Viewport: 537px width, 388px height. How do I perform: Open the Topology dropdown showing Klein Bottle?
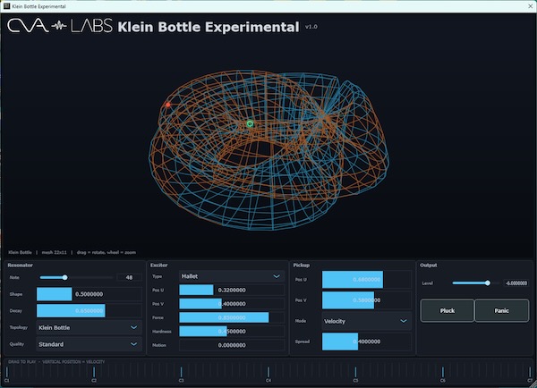(x=89, y=327)
